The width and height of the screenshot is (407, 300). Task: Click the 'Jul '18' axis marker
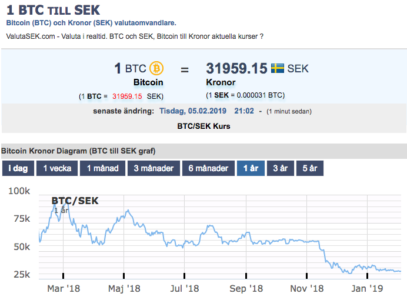[185, 288]
